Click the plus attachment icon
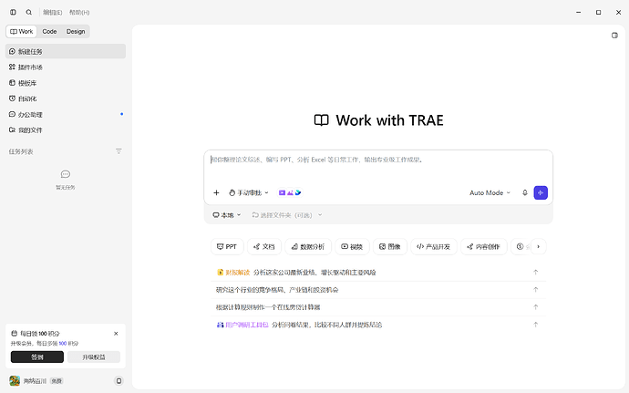This screenshot has width=629, height=393. tap(216, 192)
